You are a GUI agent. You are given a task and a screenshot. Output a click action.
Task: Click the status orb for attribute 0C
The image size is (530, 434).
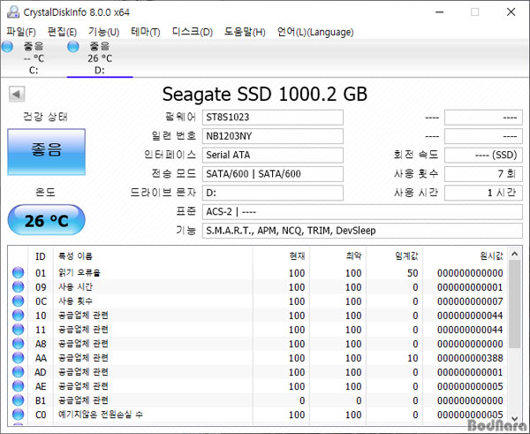tap(19, 301)
